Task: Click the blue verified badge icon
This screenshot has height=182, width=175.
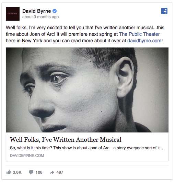Action: tap(55, 11)
